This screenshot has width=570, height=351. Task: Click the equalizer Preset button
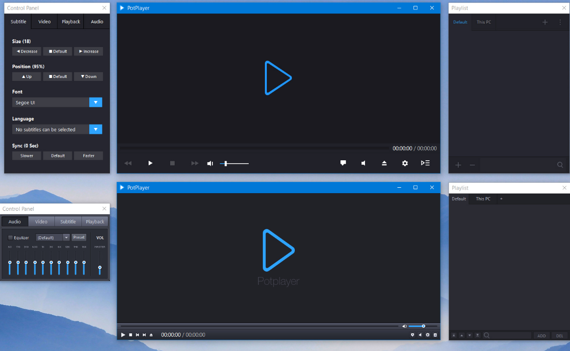tap(79, 237)
